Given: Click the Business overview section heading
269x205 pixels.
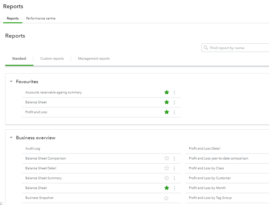Looking at the screenshot, I should click(x=36, y=138).
